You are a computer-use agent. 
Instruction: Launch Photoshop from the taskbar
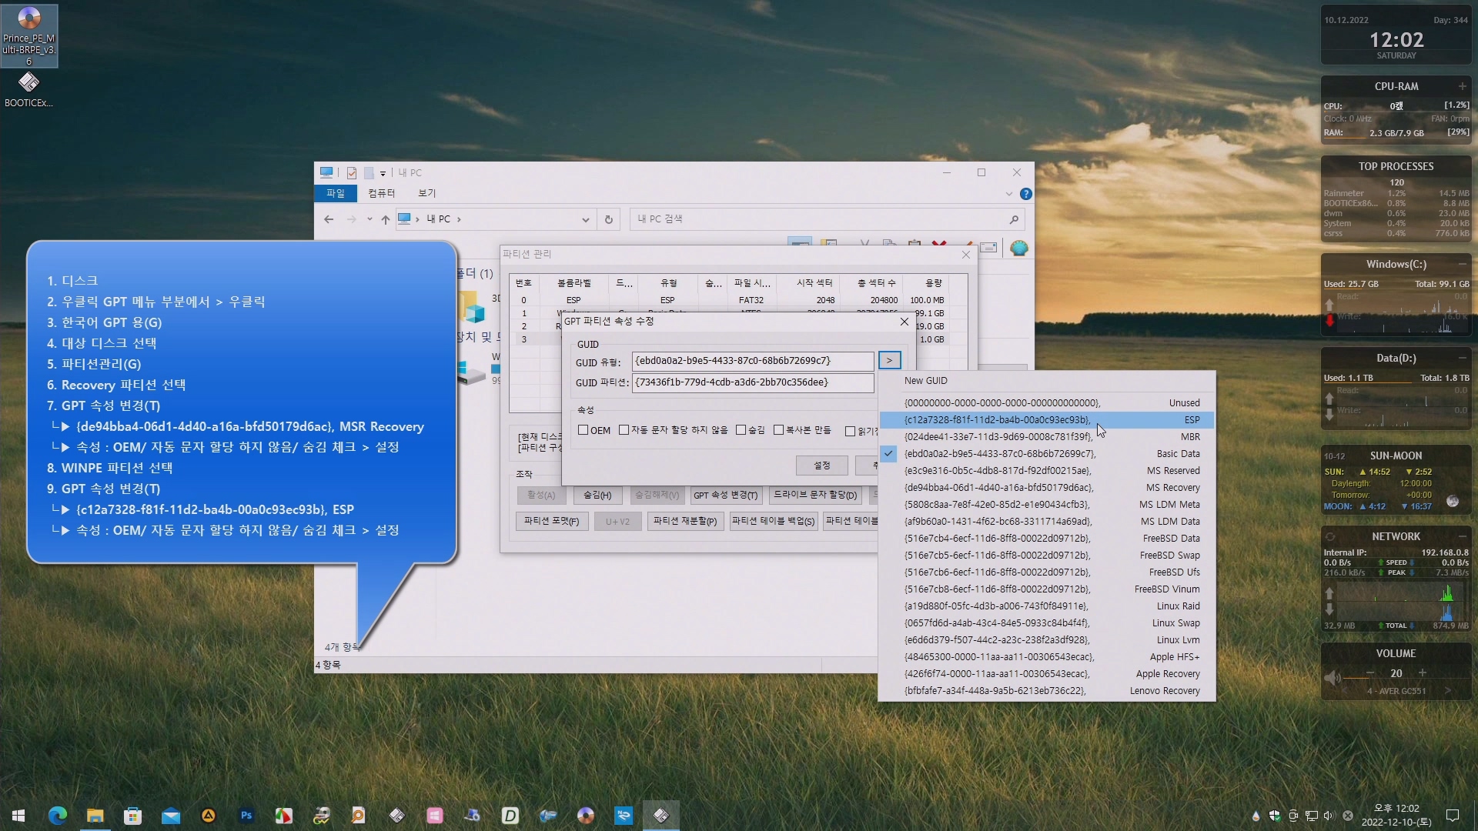pyautogui.click(x=246, y=816)
